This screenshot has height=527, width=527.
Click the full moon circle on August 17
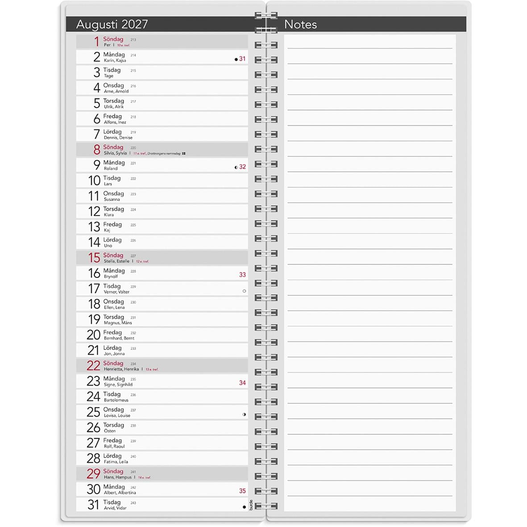click(245, 291)
